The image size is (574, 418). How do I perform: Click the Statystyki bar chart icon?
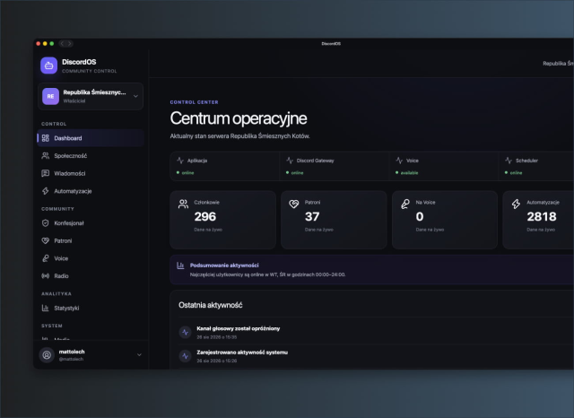46,308
